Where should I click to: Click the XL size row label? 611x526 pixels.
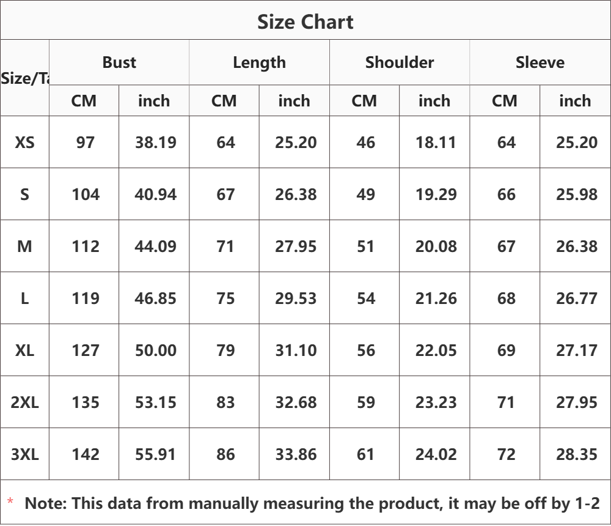(24, 350)
